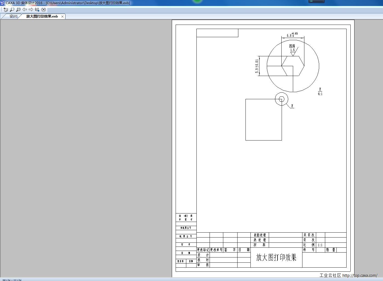The height and width of the screenshot is (281, 383).
Task: Click the empty box at drawing top-left corner
Action: point(217,33)
